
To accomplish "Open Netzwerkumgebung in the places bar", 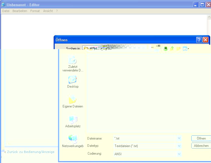I will (73, 141).
